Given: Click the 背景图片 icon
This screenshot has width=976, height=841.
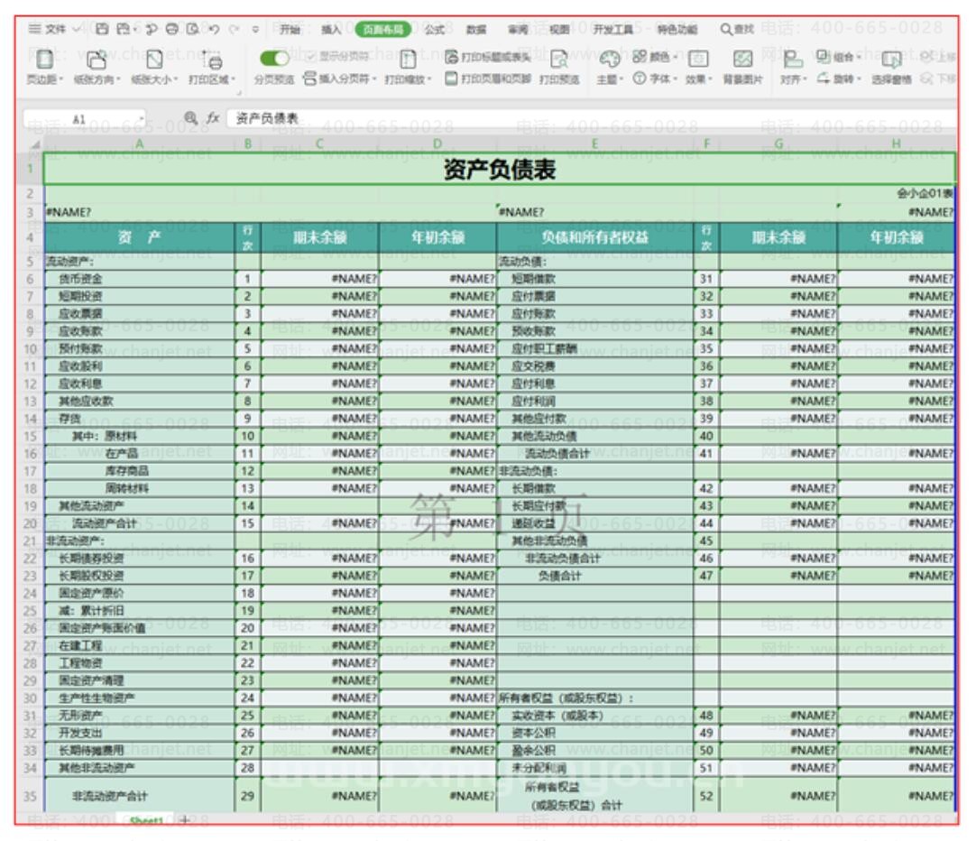Looking at the screenshot, I should (742, 68).
